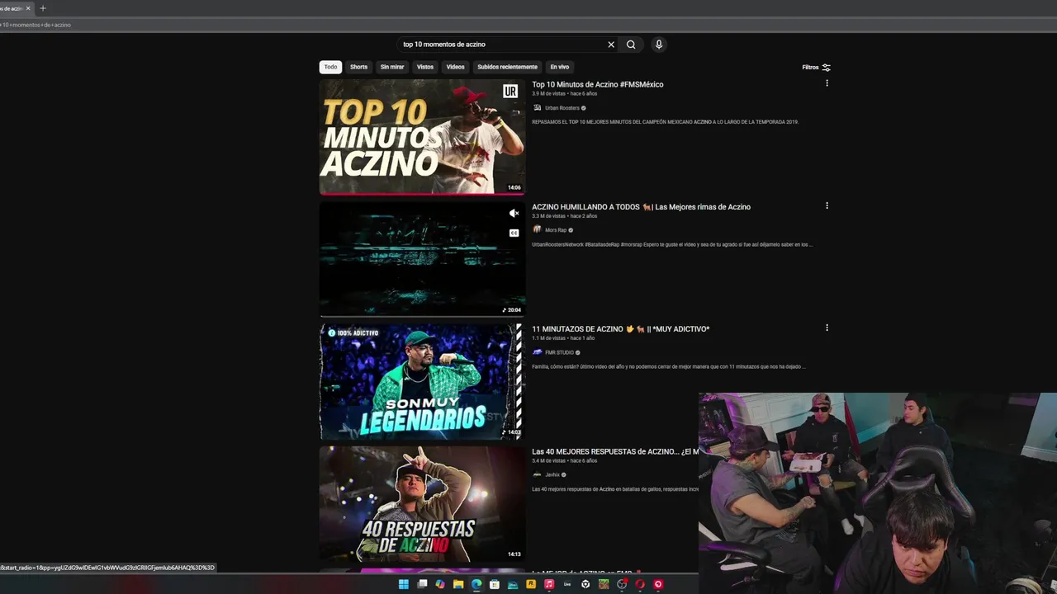Open title Las 40 MEJORES RESPUESTAS de ACZINO
The image size is (1057, 594).
click(x=615, y=451)
